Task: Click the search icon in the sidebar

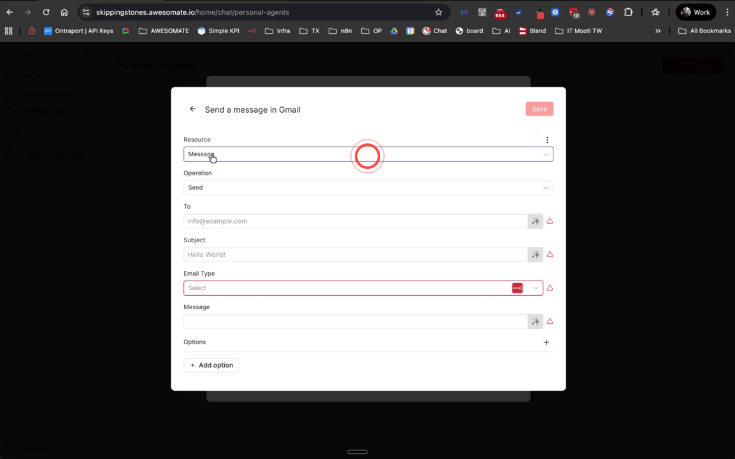Action: point(71,52)
